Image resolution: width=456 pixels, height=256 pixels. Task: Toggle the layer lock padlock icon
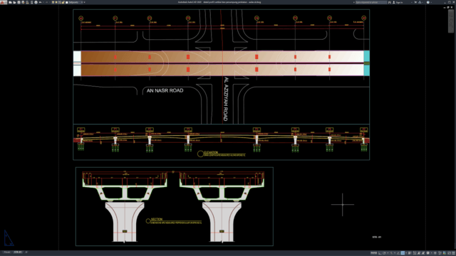63,2
